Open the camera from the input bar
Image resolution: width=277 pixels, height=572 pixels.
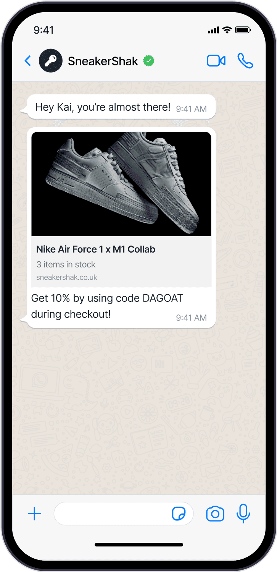pyautogui.click(x=215, y=514)
